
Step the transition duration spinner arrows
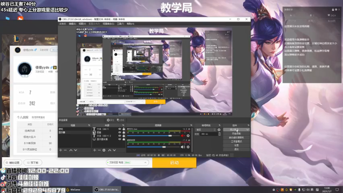(x=219, y=134)
